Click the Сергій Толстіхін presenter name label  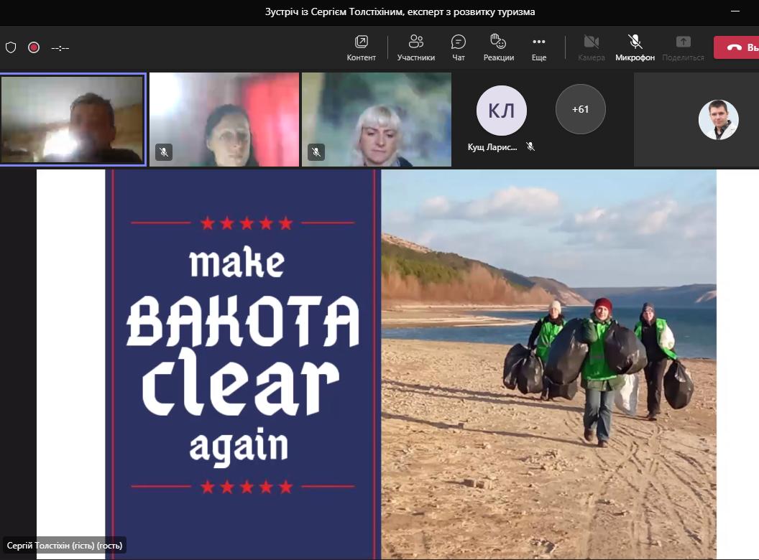[65, 545]
